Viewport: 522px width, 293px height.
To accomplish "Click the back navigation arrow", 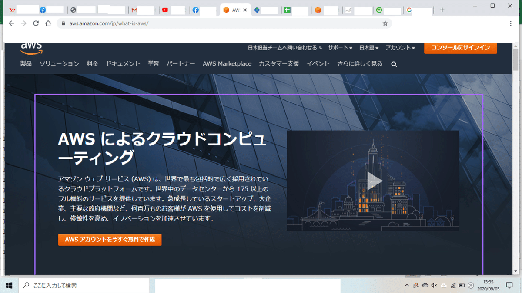I will [x=11, y=23].
